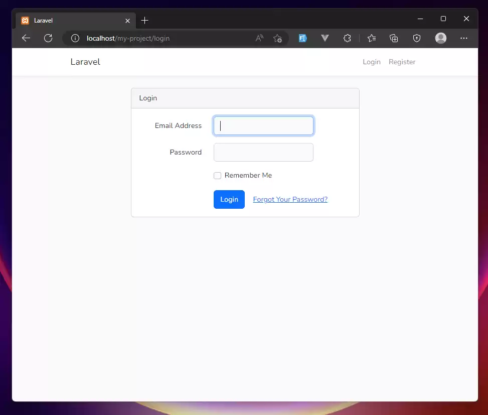
Task: Select the Register navigation link
Action: pyautogui.click(x=402, y=62)
